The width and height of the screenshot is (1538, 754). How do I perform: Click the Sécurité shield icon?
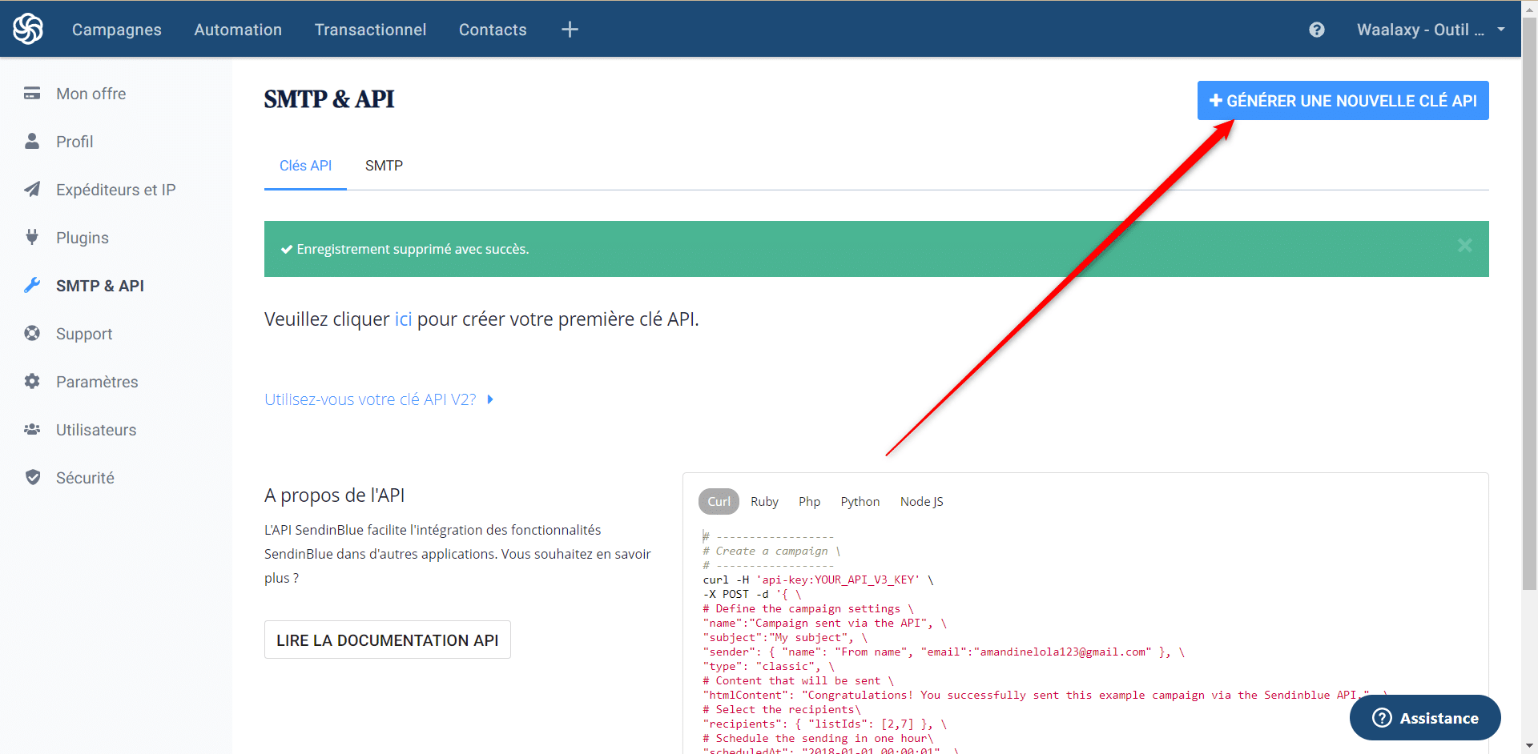(33, 477)
